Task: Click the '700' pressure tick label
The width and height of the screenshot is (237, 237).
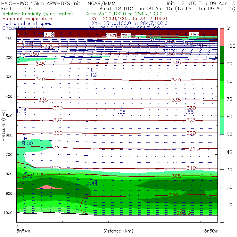Action: (9, 155)
